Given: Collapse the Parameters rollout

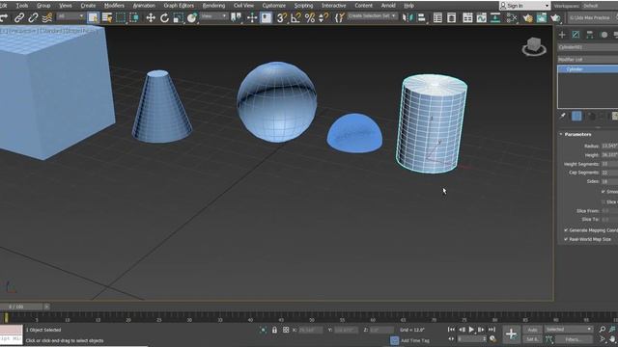Looking at the screenshot, I should point(577,135).
